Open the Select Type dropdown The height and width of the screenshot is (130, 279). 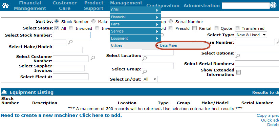tap(251, 35)
